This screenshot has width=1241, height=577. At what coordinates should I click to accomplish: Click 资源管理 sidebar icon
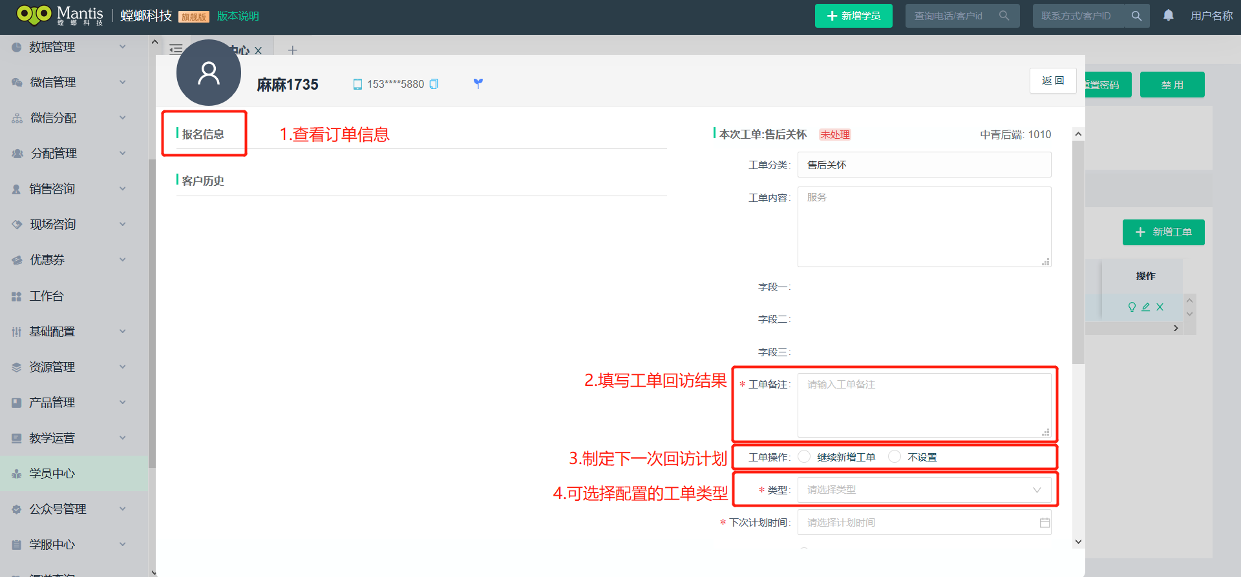(x=17, y=367)
